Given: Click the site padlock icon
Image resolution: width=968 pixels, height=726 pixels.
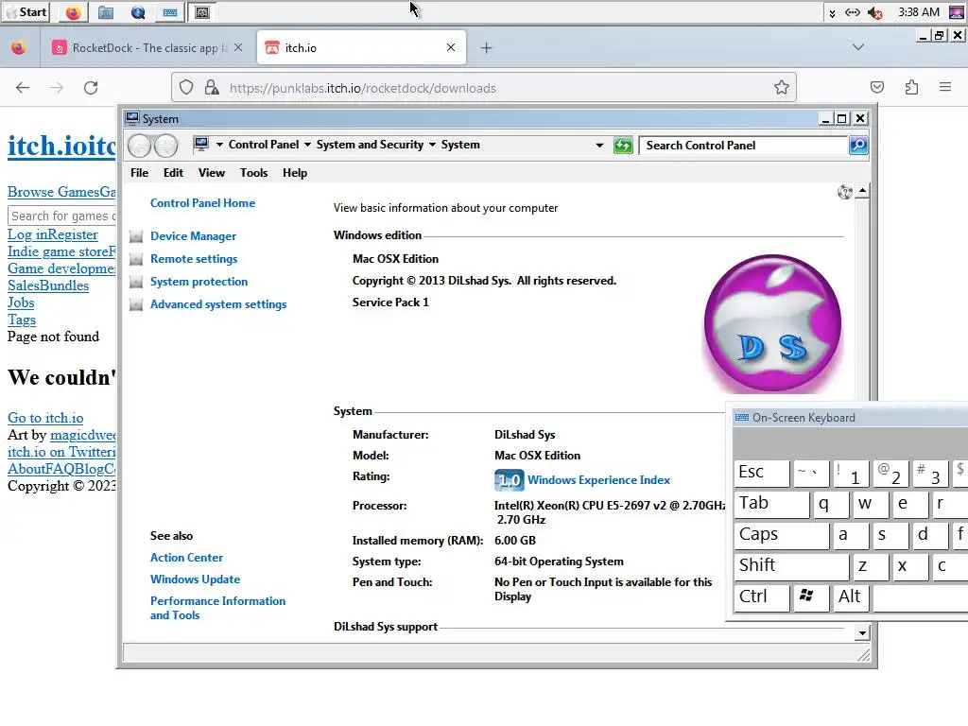Looking at the screenshot, I should pyautogui.click(x=212, y=88).
